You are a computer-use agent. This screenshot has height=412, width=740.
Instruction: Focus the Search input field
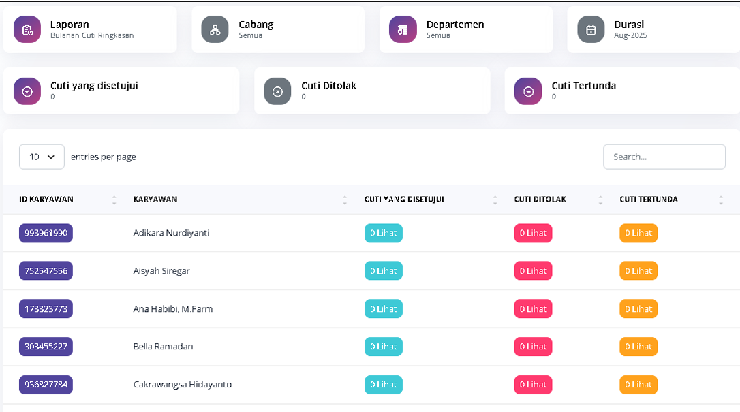(664, 157)
